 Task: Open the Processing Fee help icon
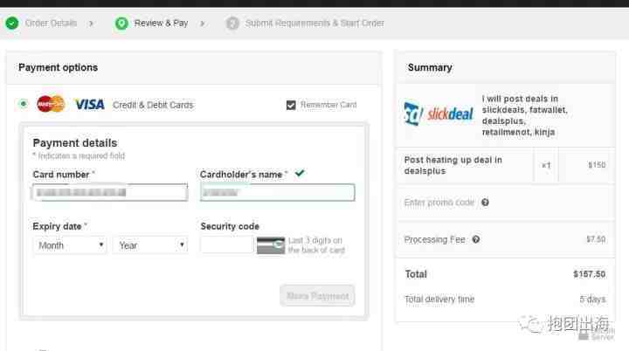pyautogui.click(x=476, y=239)
